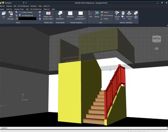Viewport: 168px width, 132px height.
Task: Click the yellow icon beside the named view box
Action: tap(17, 19)
